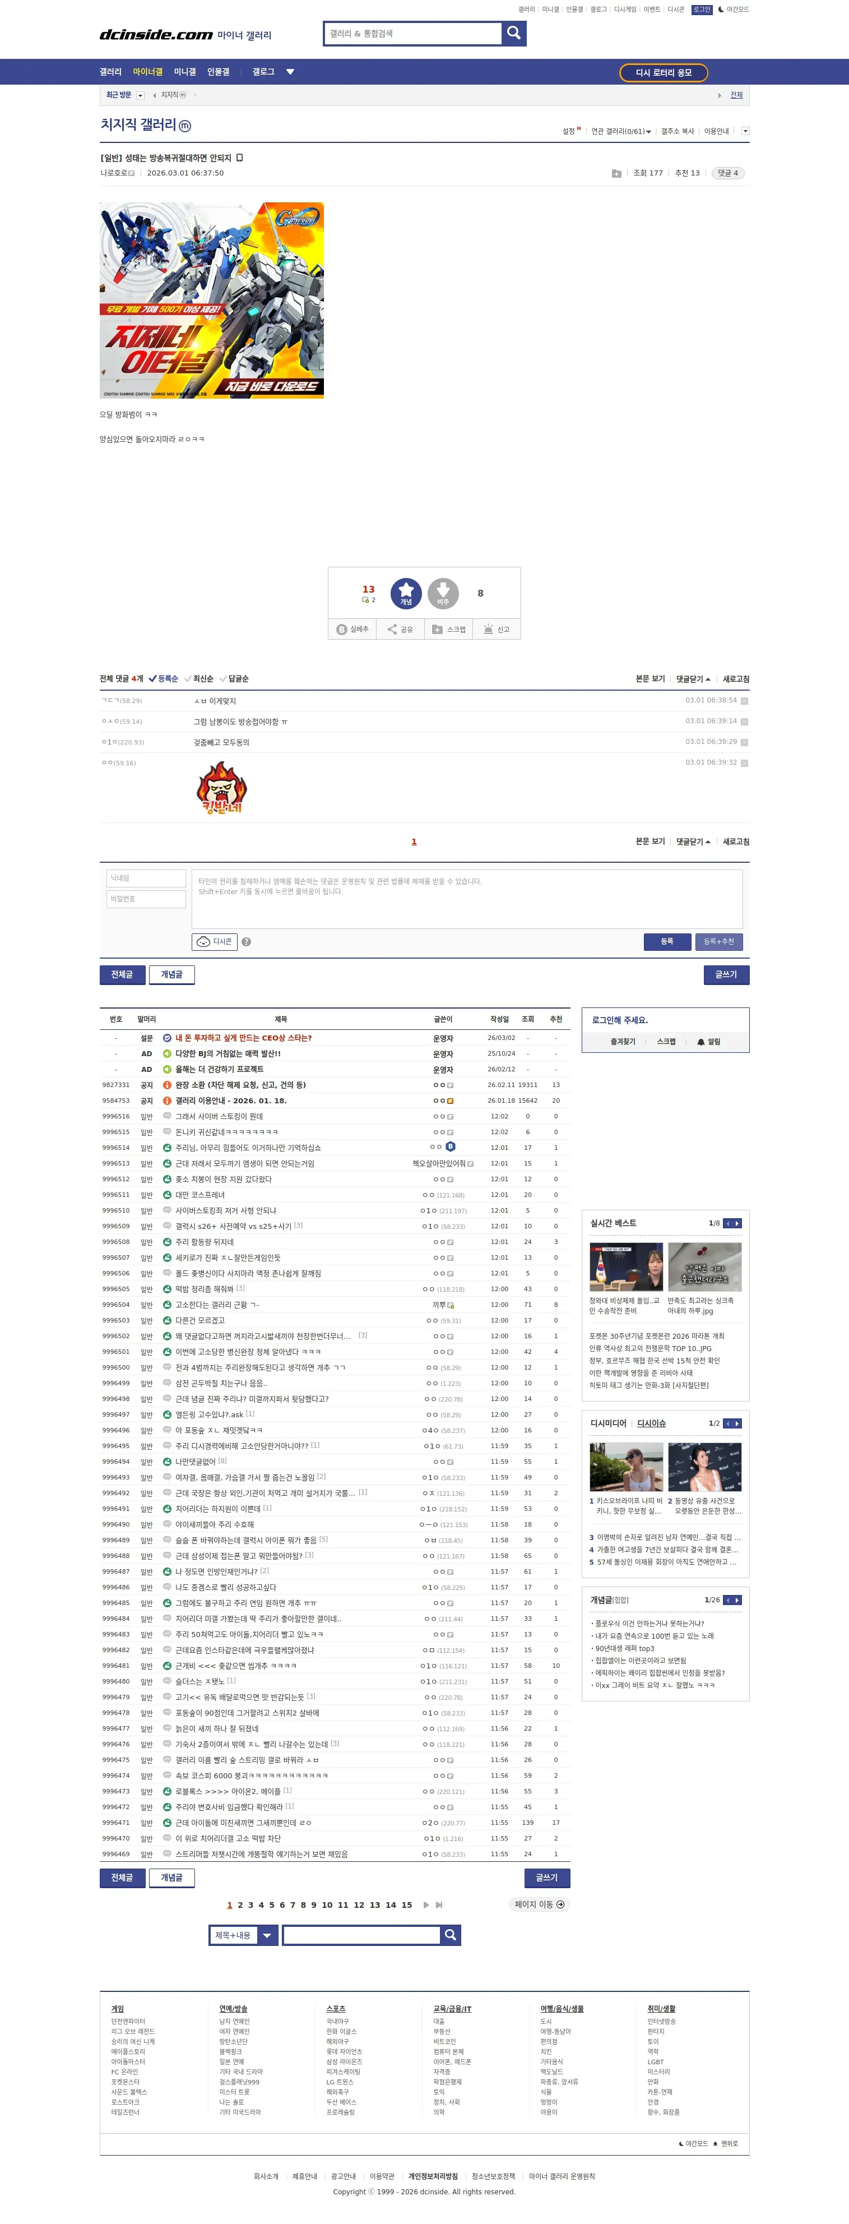Click the 킹받네 dccon sticker in comments
Screen dimensions: 849x2224
[222, 787]
